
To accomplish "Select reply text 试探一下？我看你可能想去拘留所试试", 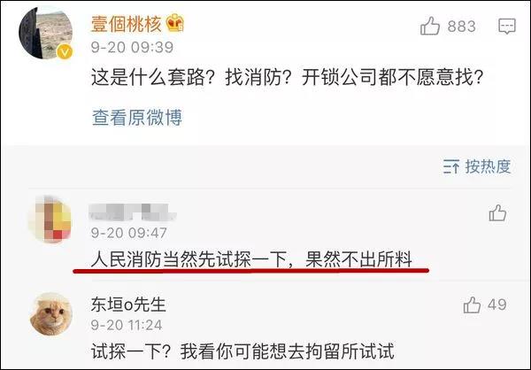I will click(242, 351).
